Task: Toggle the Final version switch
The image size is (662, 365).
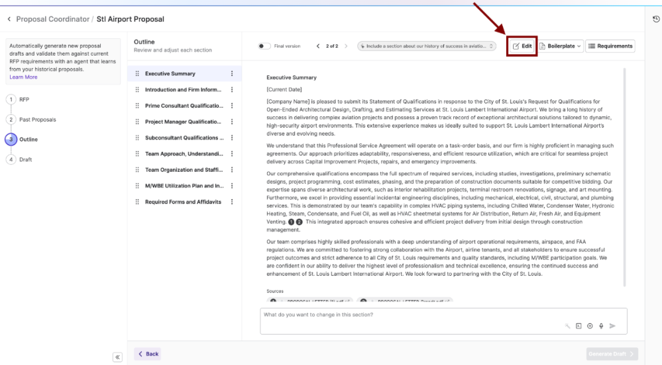Action: pos(264,46)
